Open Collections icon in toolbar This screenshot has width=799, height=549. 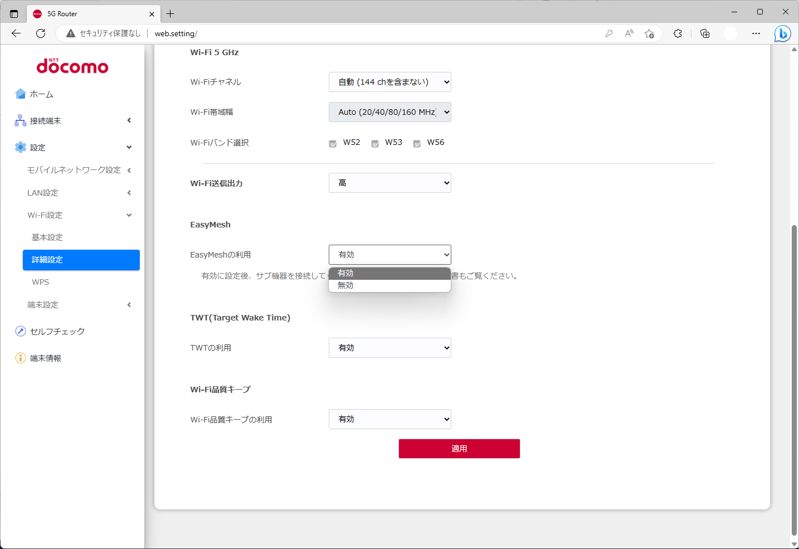tap(705, 33)
